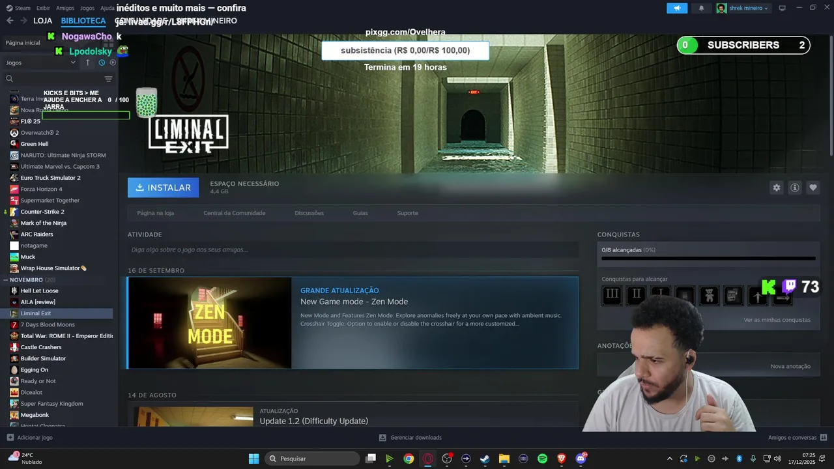The height and width of the screenshot is (469, 834).
Task: Click the activity status input field
Action: 352,249
